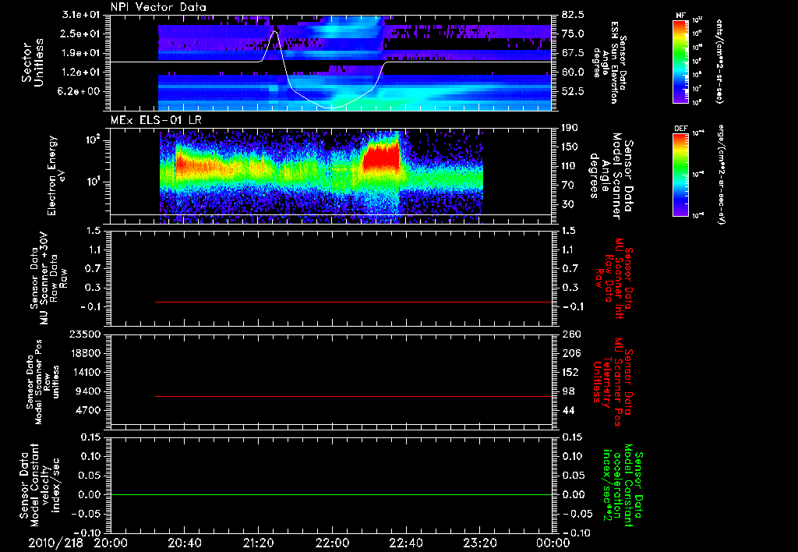Click the Electron Energy eV axis label
This screenshot has height=552, width=798.
[x=56, y=175]
